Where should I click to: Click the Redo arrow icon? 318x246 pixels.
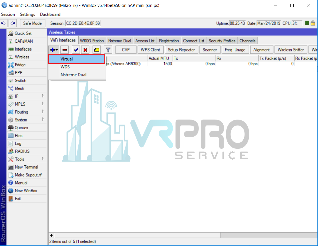click(x=13, y=23)
